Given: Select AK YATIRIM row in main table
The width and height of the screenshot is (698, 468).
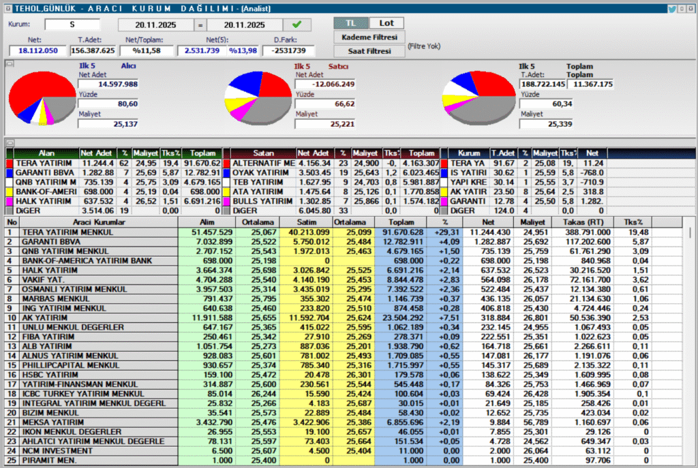Looking at the screenshot, I should (x=344, y=317).
